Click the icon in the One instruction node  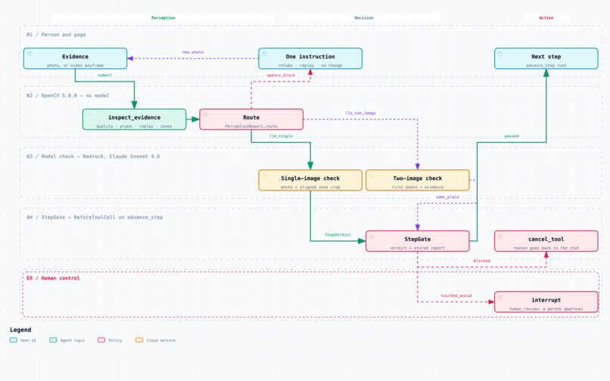(265, 54)
